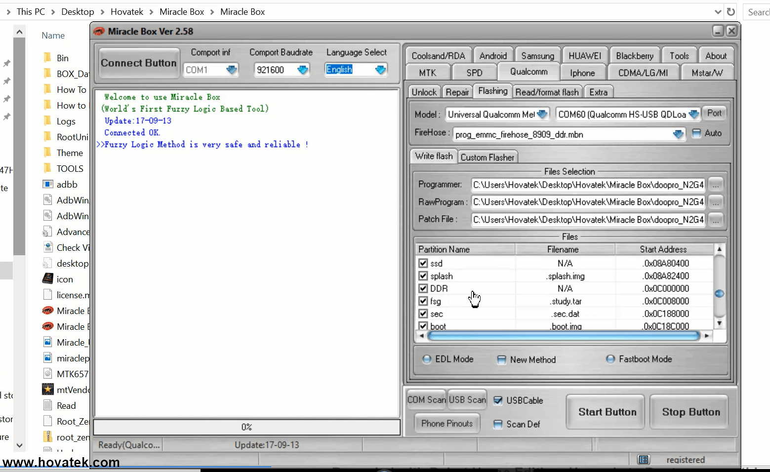Expand the Language Select dropdown
770x472 pixels.
tap(380, 70)
